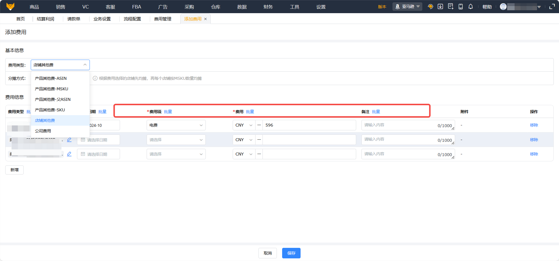Open the download center icon
This screenshot has height=261, width=559.
tap(440, 7)
